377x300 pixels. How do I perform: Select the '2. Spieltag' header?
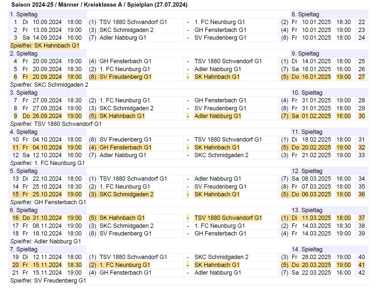[x=24, y=53]
